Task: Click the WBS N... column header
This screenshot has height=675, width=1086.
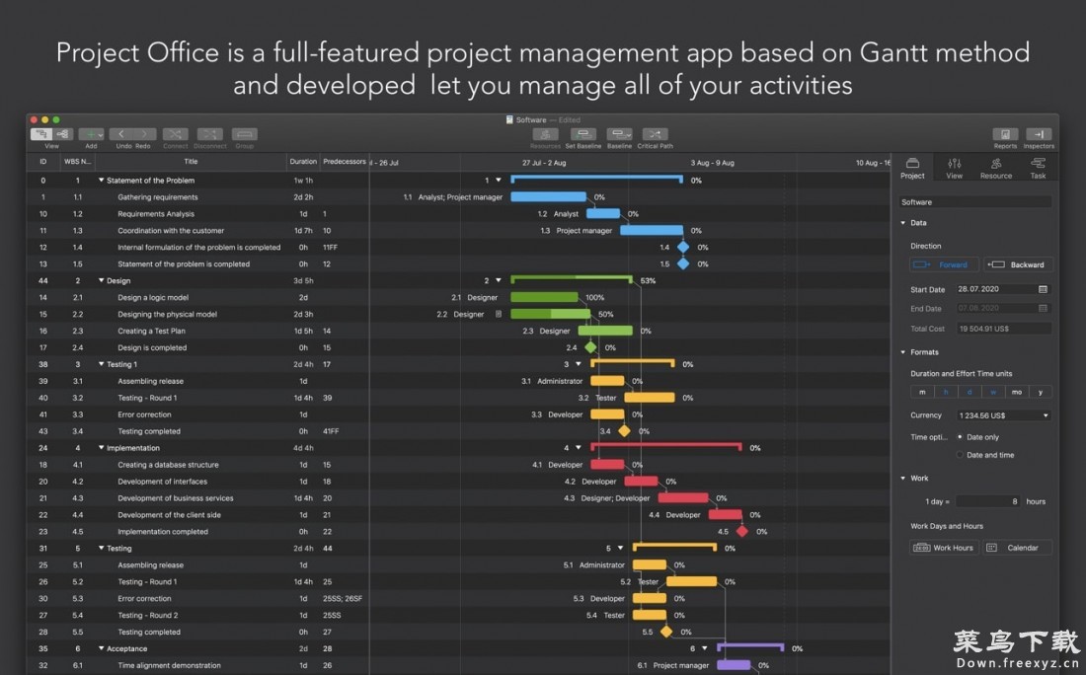Action: pyautogui.click(x=77, y=162)
